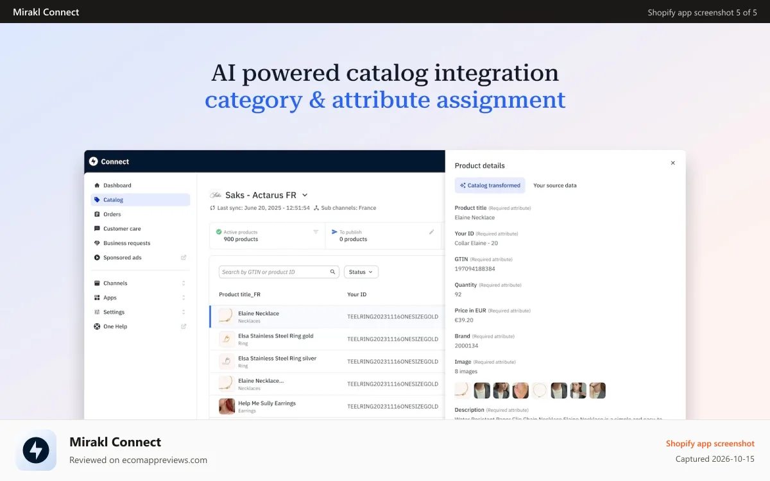Expand the Apps section arrows

point(184,298)
